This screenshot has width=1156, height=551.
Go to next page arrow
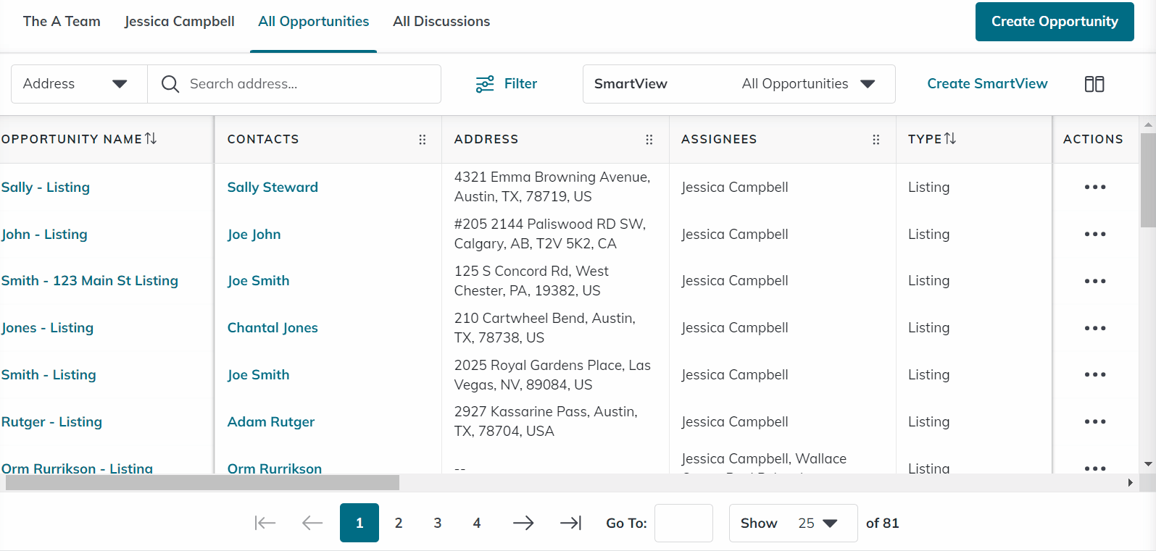[523, 523]
